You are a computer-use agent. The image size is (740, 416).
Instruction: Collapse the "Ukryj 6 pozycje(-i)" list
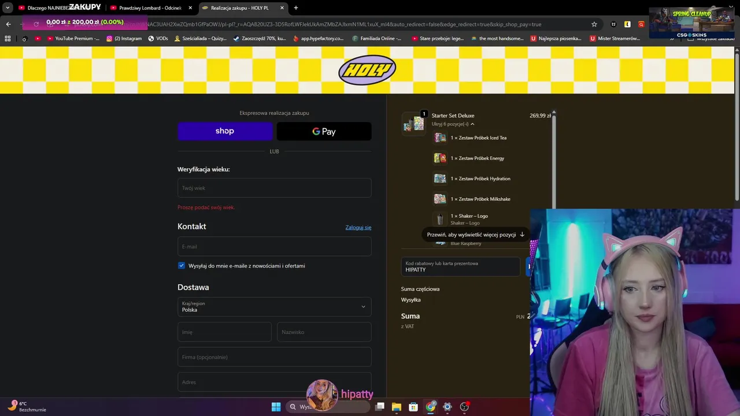pos(453,124)
